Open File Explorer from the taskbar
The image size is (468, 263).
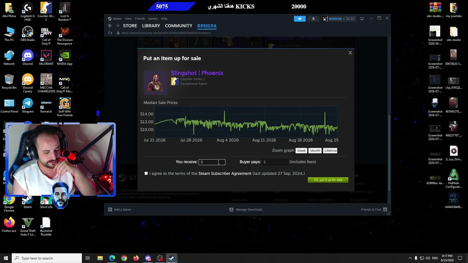(x=100, y=258)
